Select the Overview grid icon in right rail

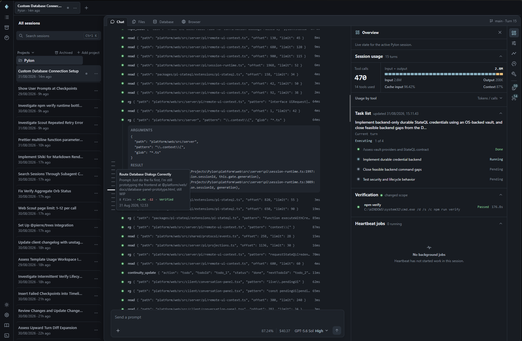point(514,33)
